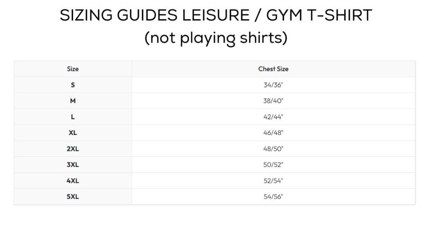Screen dimensions: 432x226
Task: Click the 38/40" chest size value
Action: click(x=273, y=101)
